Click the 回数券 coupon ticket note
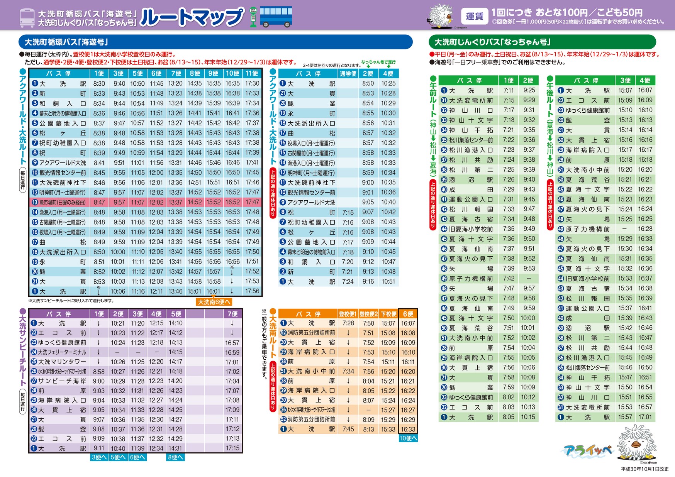 pyautogui.click(x=578, y=22)
